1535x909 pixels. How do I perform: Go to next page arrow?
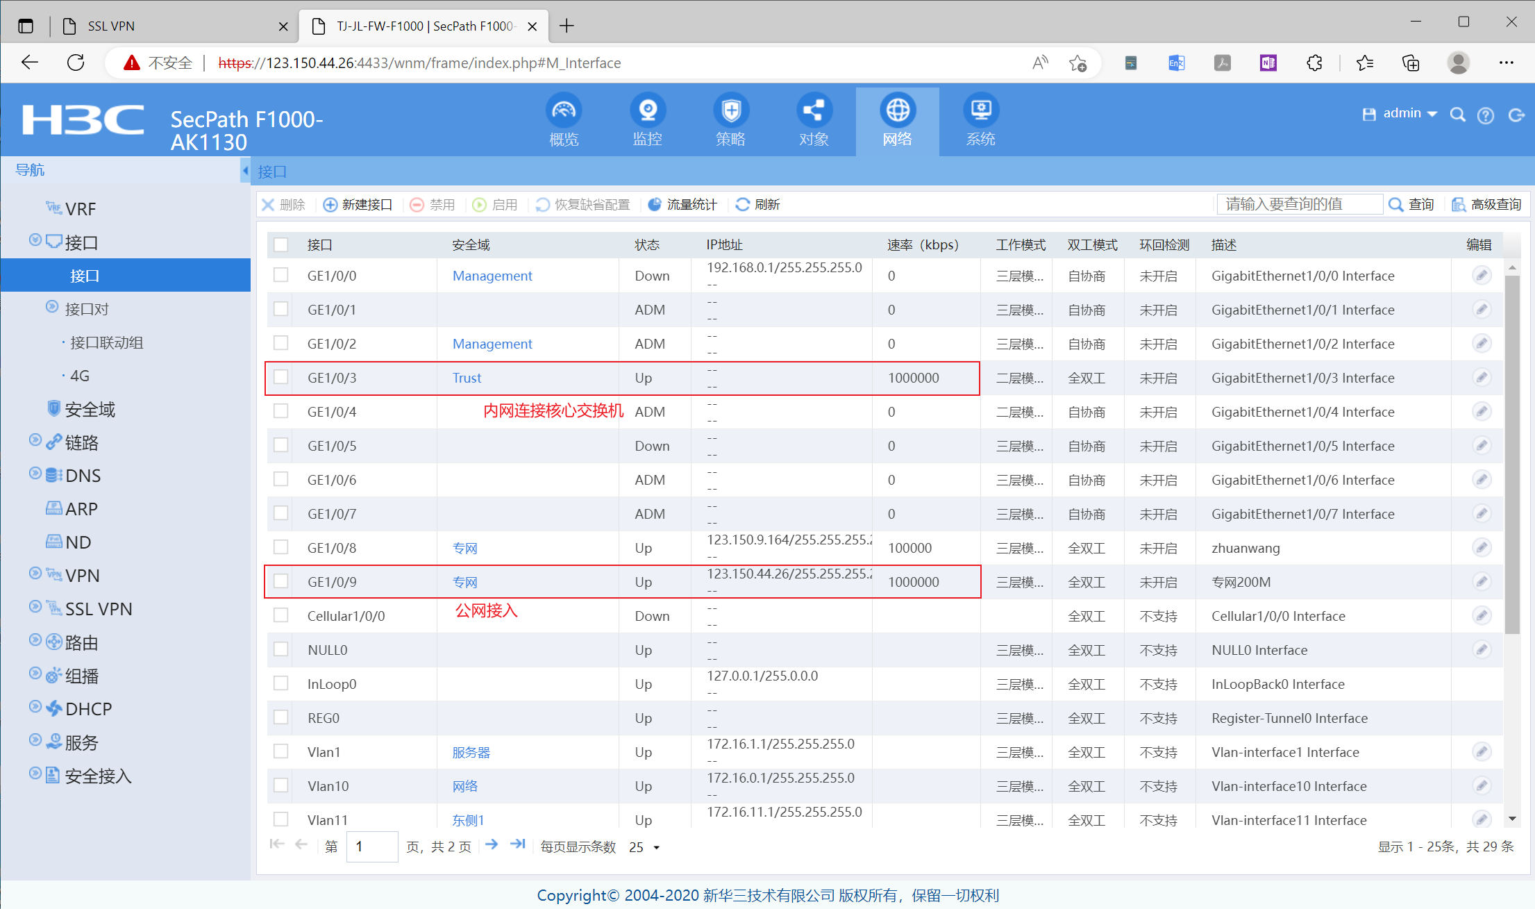click(492, 845)
